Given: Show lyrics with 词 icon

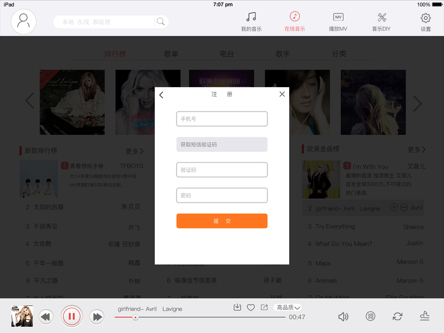Looking at the screenshot, I should (370, 316).
